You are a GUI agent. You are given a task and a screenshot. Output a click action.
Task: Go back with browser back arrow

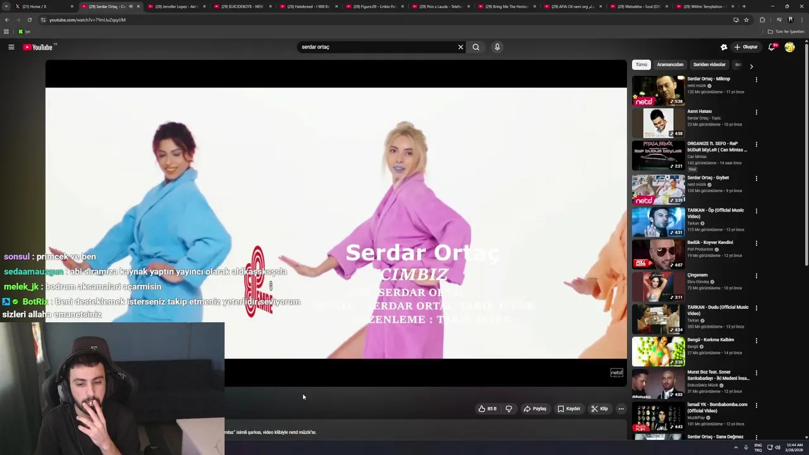[x=7, y=20]
